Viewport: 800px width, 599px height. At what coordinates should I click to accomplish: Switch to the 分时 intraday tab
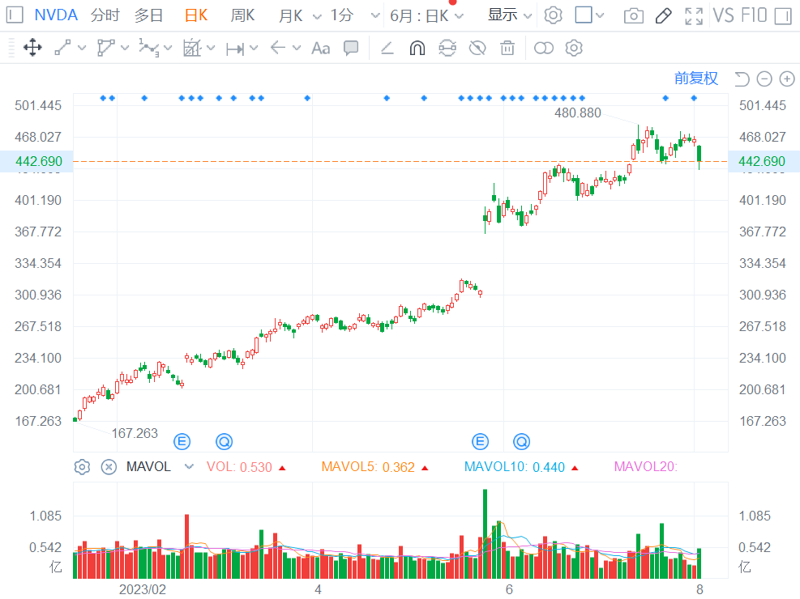tap(105, 15)
